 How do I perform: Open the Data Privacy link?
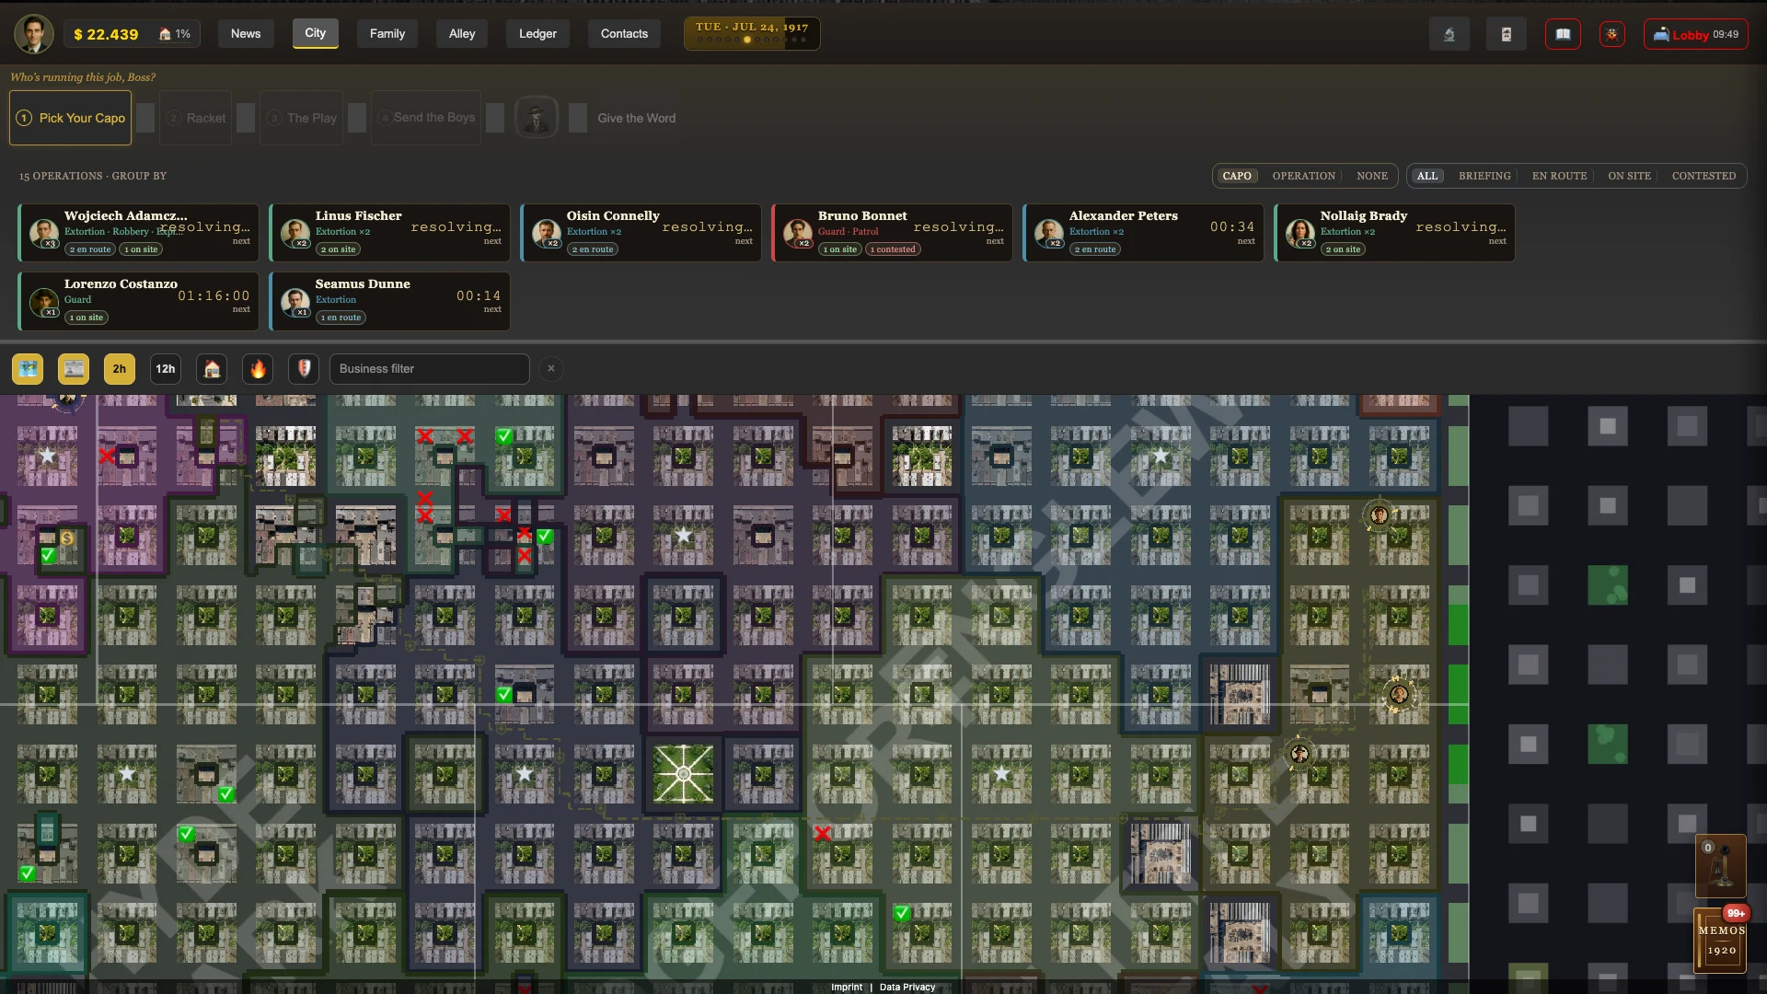tap(907, 987)
